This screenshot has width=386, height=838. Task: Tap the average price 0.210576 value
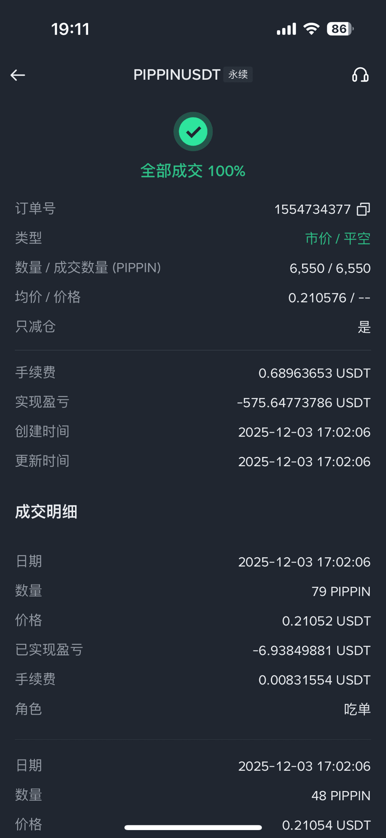tap(317, 298)
